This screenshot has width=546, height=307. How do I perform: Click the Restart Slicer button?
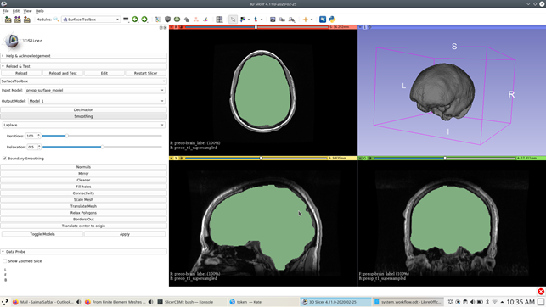pos(145,74)
